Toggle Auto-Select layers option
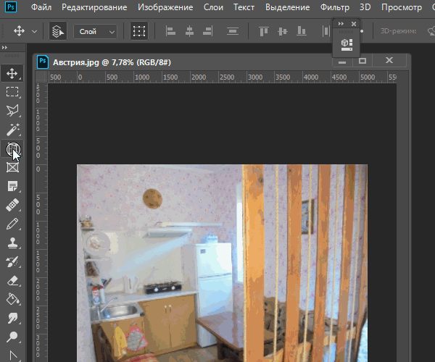 click(x=58, y=31)
